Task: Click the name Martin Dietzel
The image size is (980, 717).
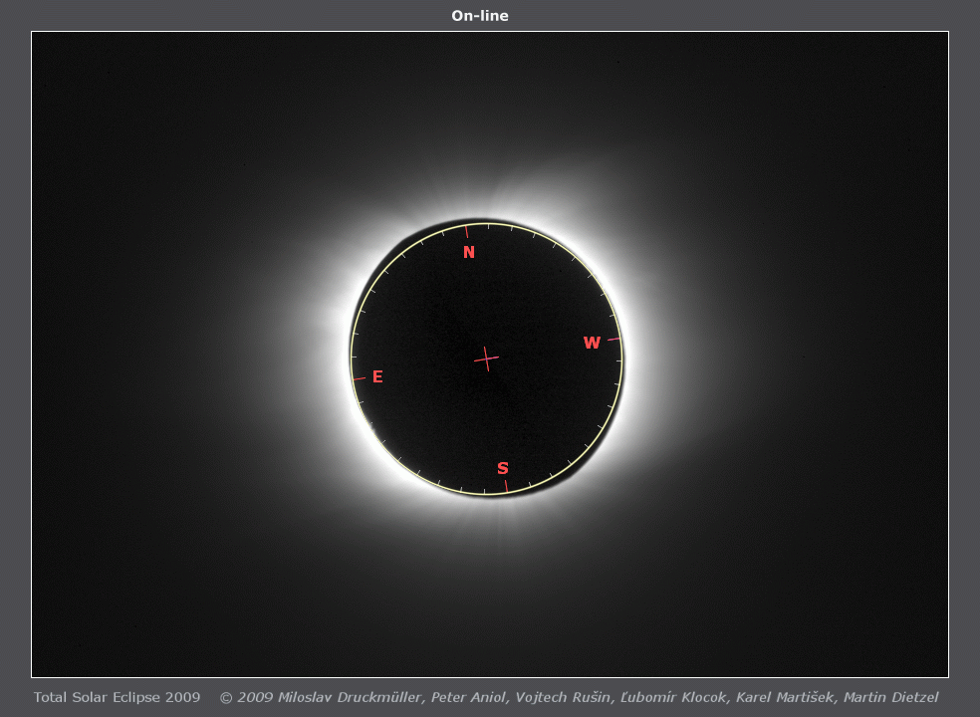Action: 889,697
